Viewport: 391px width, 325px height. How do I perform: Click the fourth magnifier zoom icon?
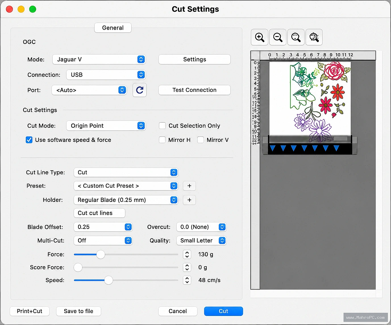314,37
